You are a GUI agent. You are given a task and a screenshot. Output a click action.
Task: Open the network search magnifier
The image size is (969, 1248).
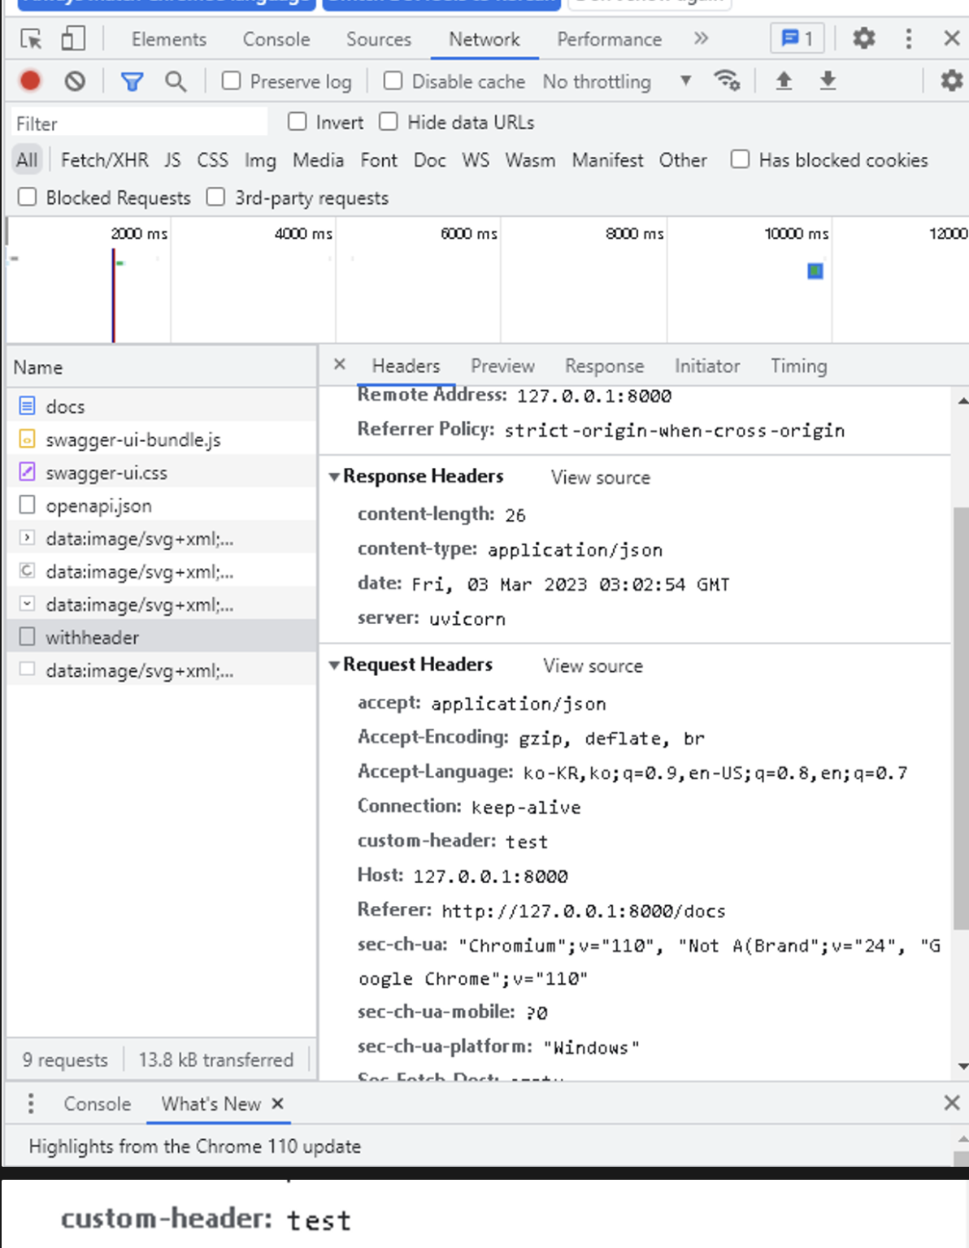coord(175,81)
